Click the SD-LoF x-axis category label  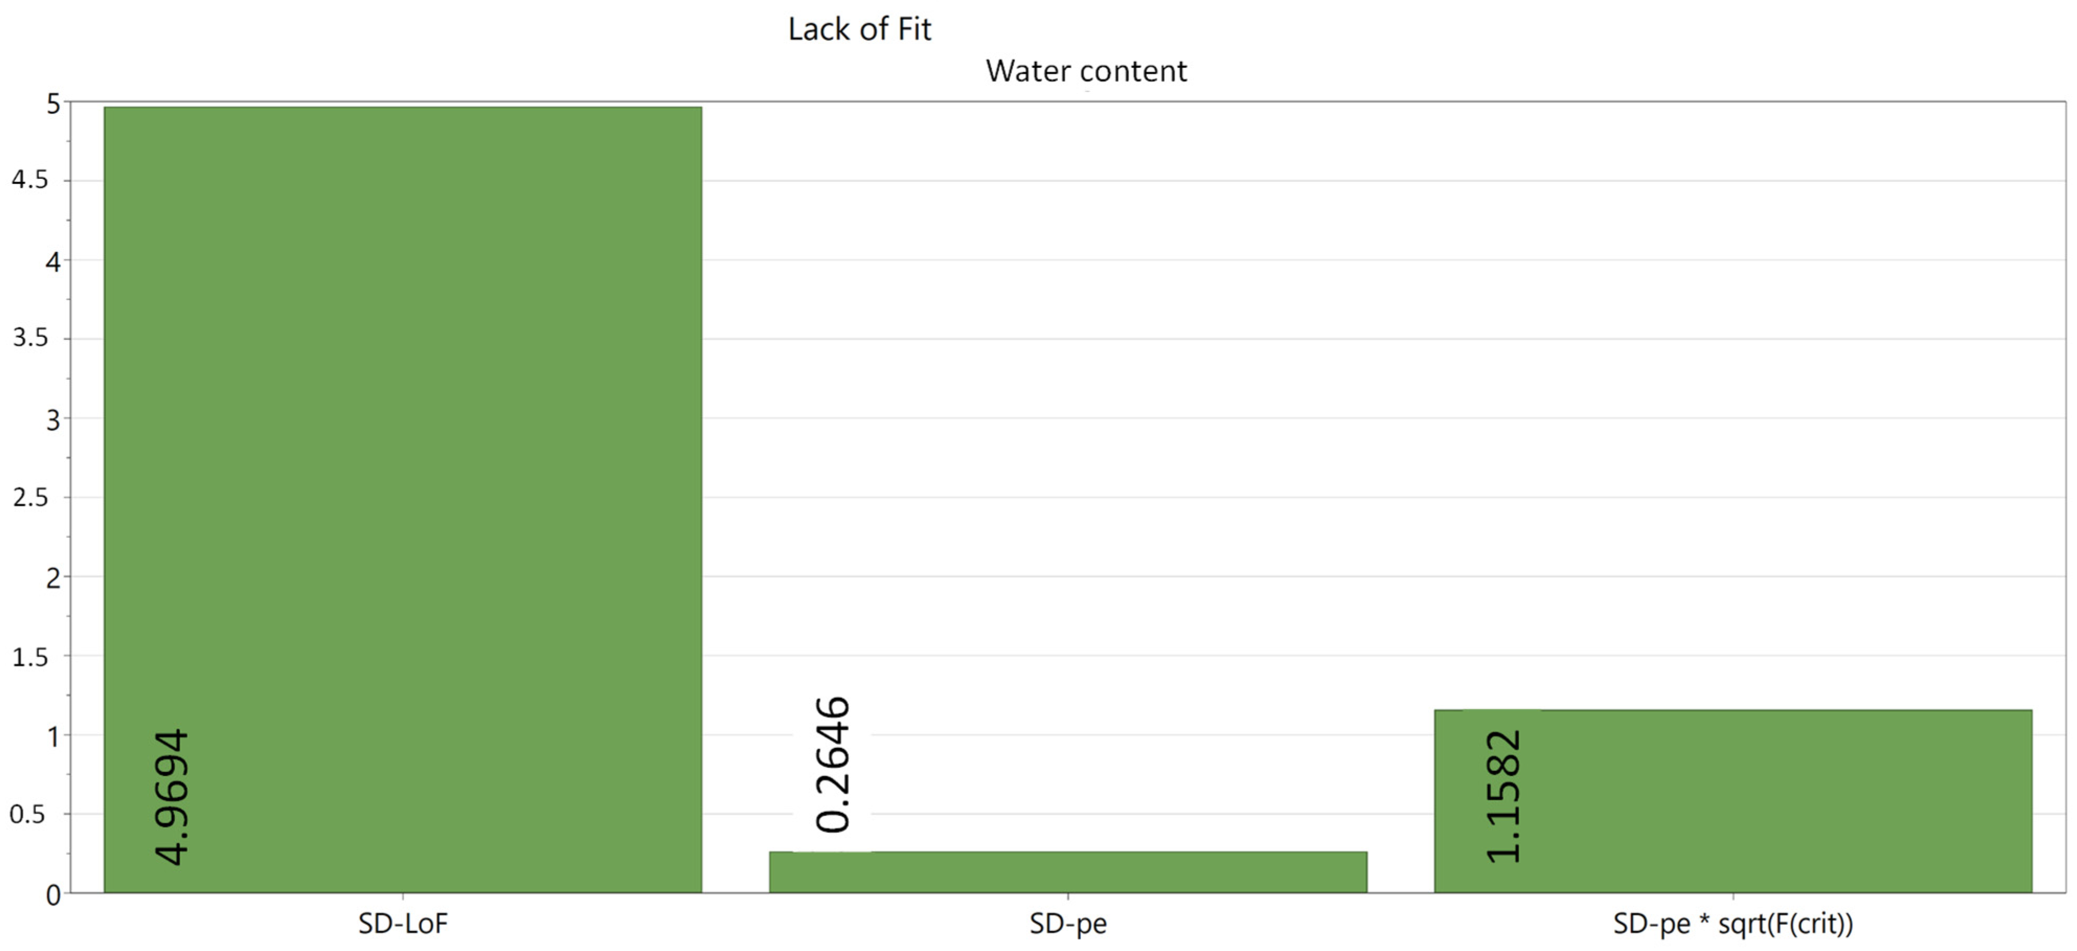(402, 924)
